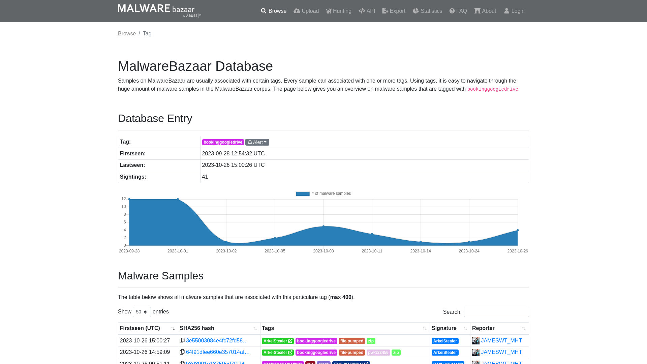Open the About page
The width and height of the screenshot is (647, 364).
coord(485,11)
